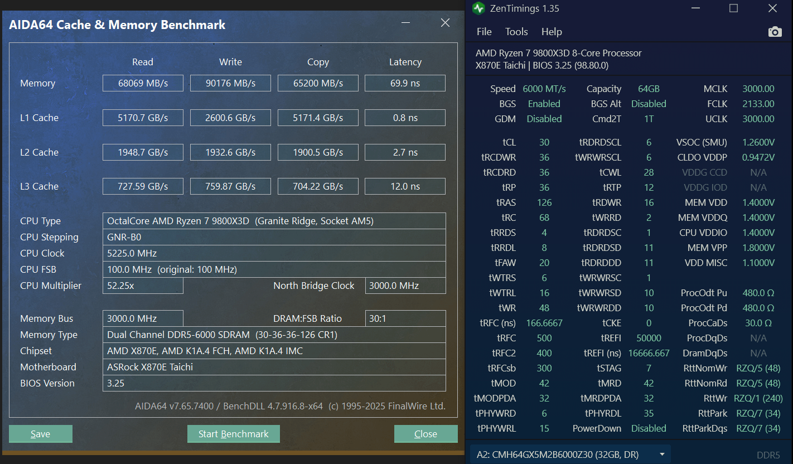The image size is (793, 464).
Task: Click the Cmd2T 1T value
Action: click(x=649, y=119)
